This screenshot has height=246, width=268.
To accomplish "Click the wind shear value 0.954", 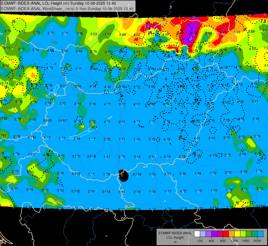I will coord(261,206).
